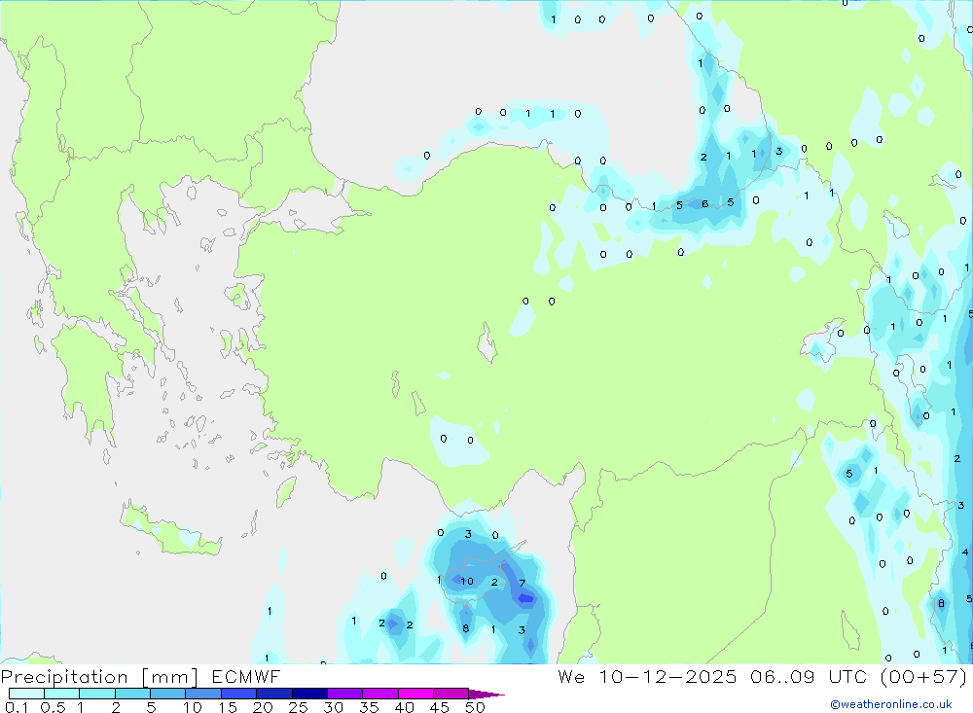The width and height of the screenshot is (973, 713).
Task: Click the '15' legend scale label
Action: pos(228,707)
